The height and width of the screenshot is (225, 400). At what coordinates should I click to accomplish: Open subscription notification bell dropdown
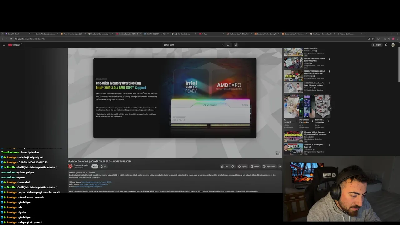(x=103, y=166)
